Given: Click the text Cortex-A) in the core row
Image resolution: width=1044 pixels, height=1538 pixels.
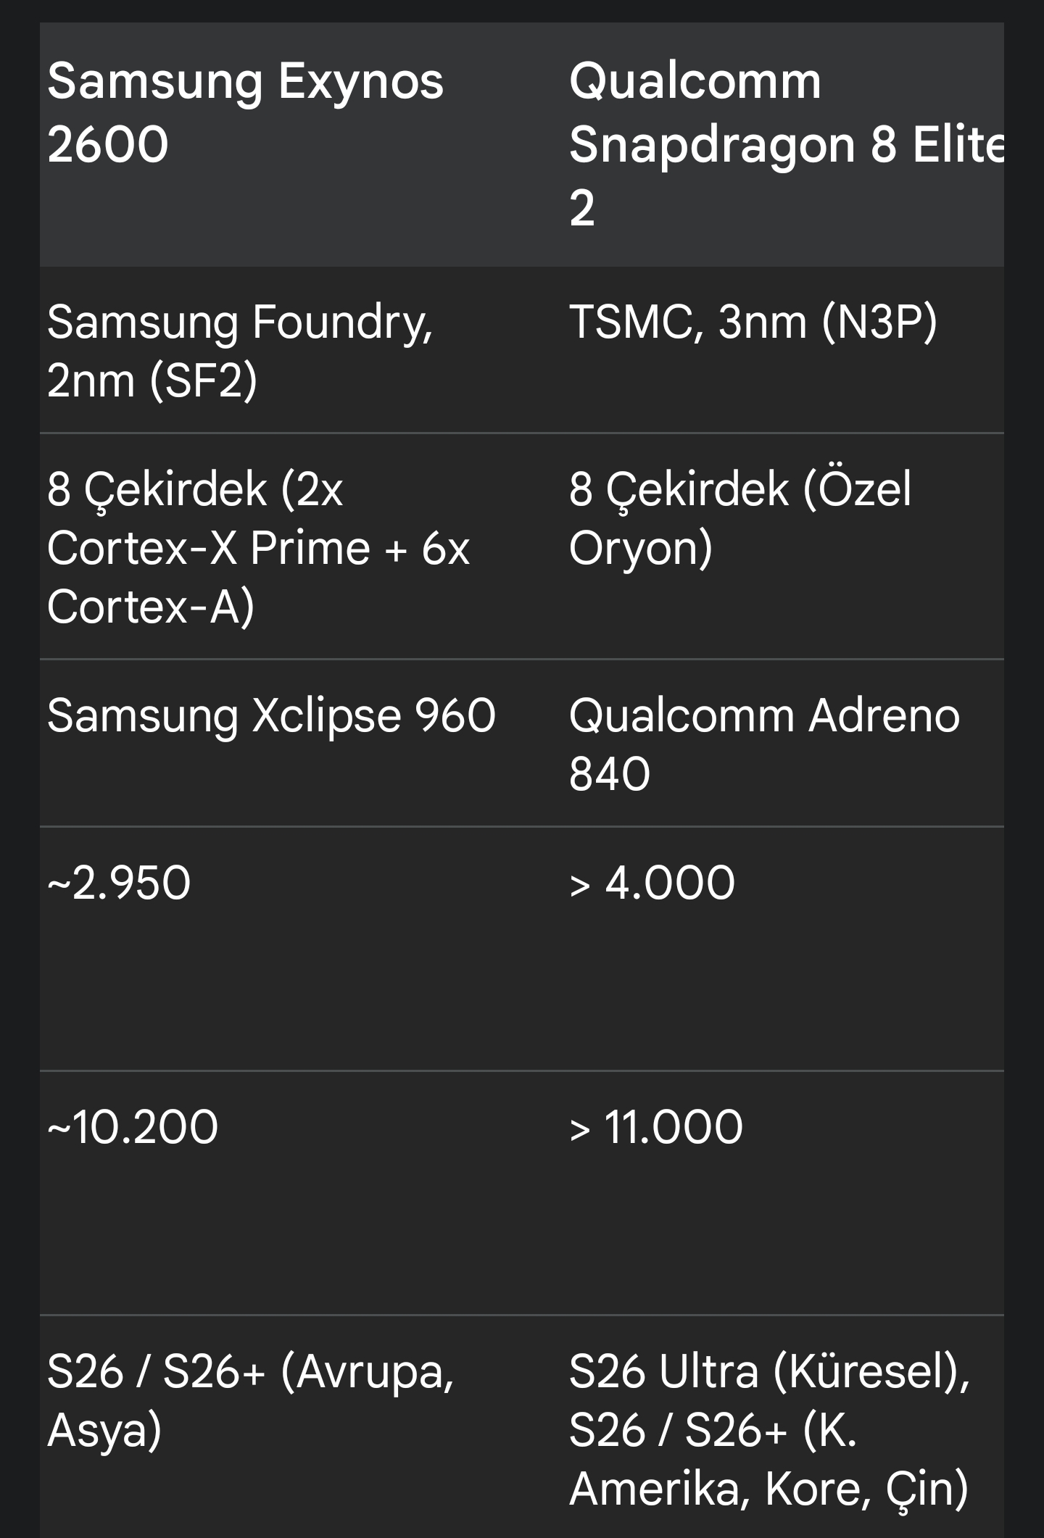Looking at the screenshot, I should pyautogui.click(x=151, y=606).
